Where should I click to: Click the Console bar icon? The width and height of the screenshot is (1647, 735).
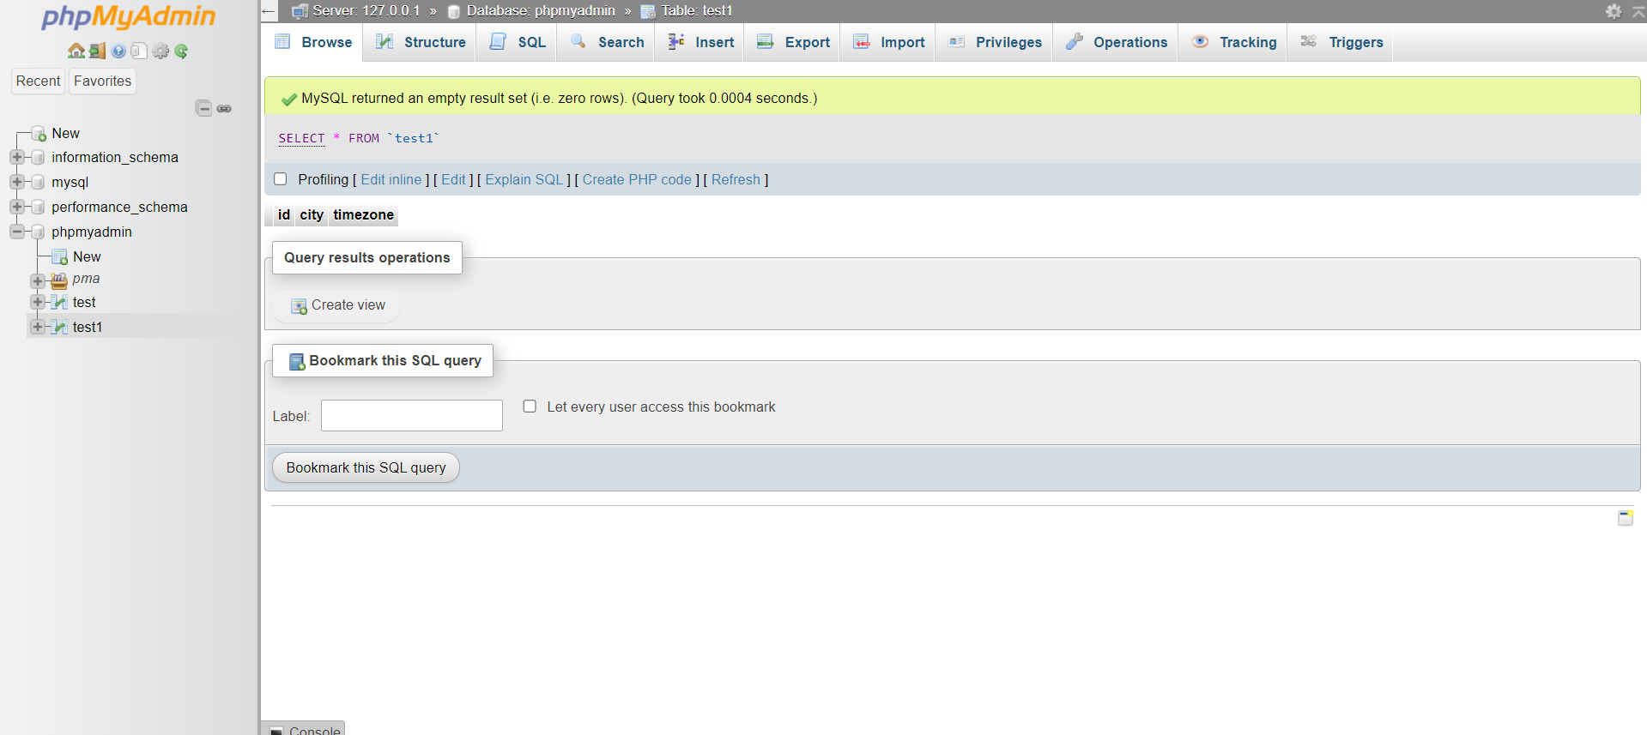(x=276, y=731)
